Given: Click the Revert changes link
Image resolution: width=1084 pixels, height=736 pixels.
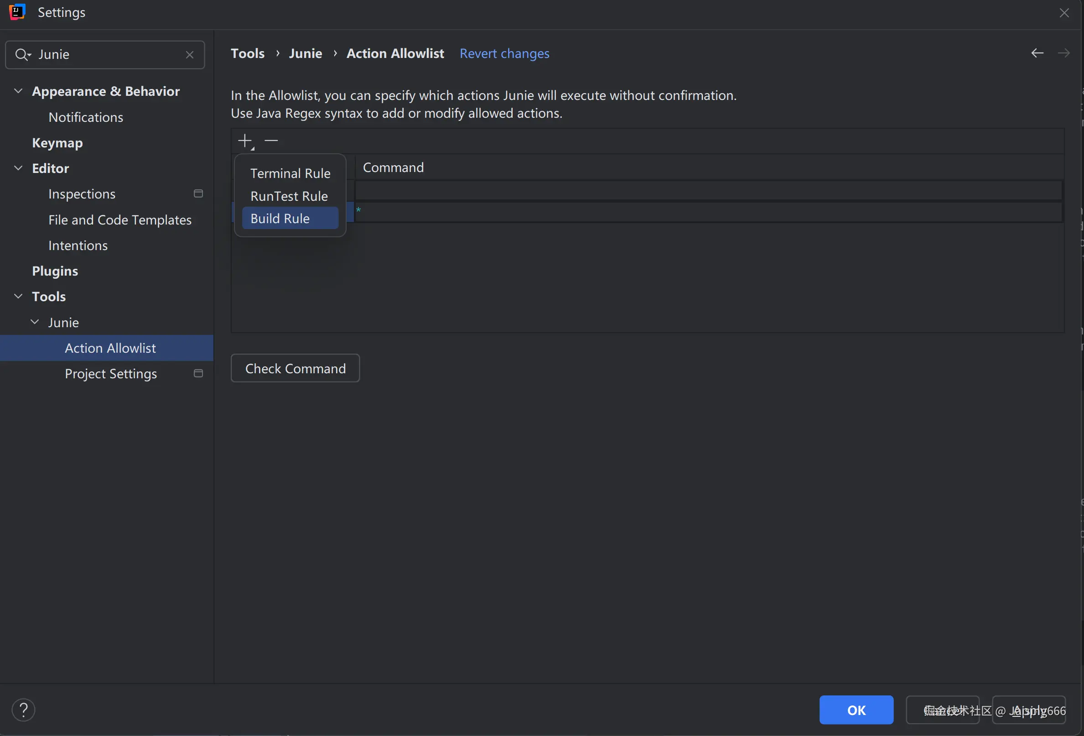Looking at the screenshot, I should (x=504, y=54).
